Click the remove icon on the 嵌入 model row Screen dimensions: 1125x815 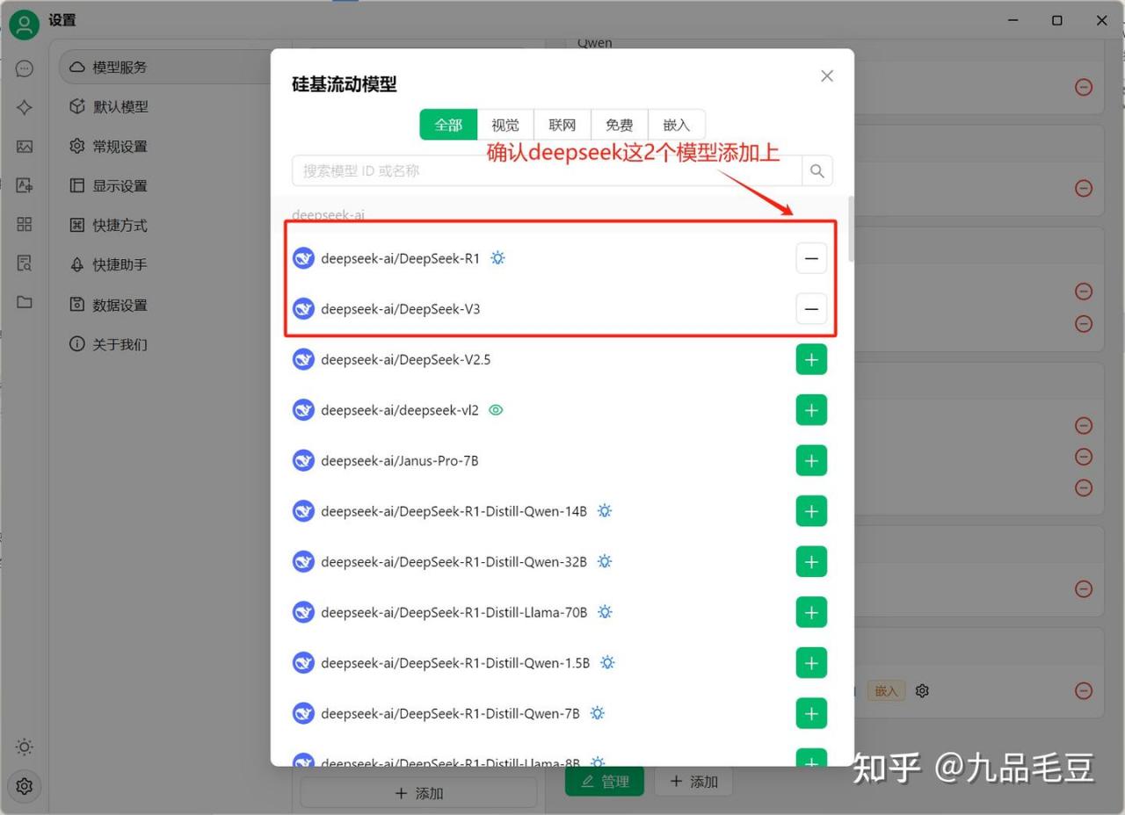[x=1084, y=691]
